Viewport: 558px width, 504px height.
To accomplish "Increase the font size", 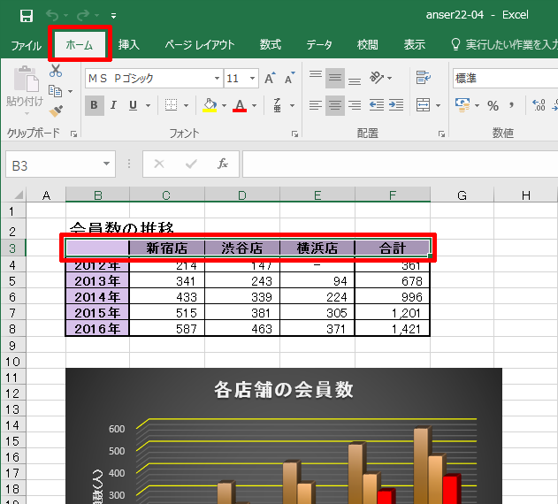I will pos(270,78).
